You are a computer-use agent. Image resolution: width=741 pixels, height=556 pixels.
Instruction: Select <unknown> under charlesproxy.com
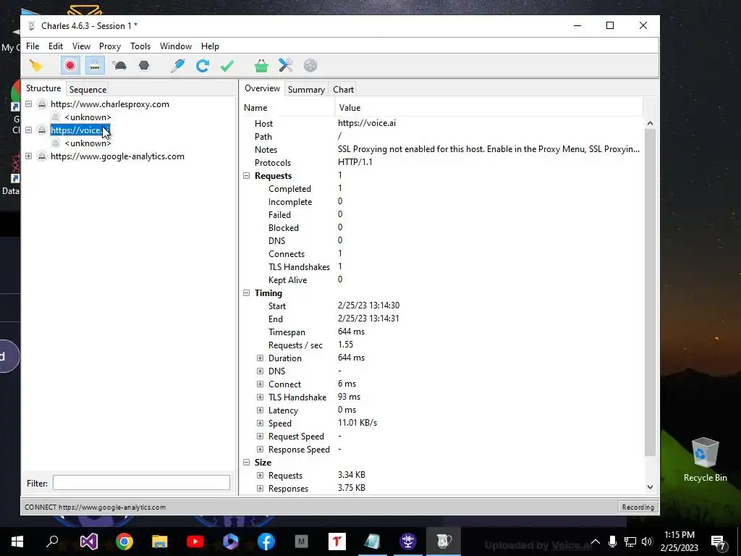[x=88, y=117]
